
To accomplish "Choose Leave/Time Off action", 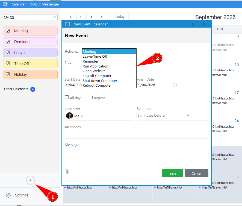I will (109, 56).
